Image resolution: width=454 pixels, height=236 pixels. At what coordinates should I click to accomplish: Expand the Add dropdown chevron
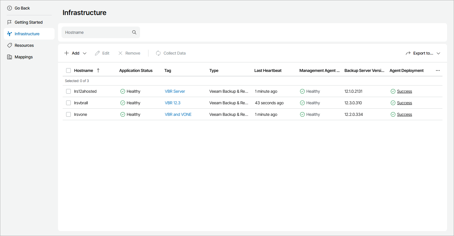[x=85, y=53]
